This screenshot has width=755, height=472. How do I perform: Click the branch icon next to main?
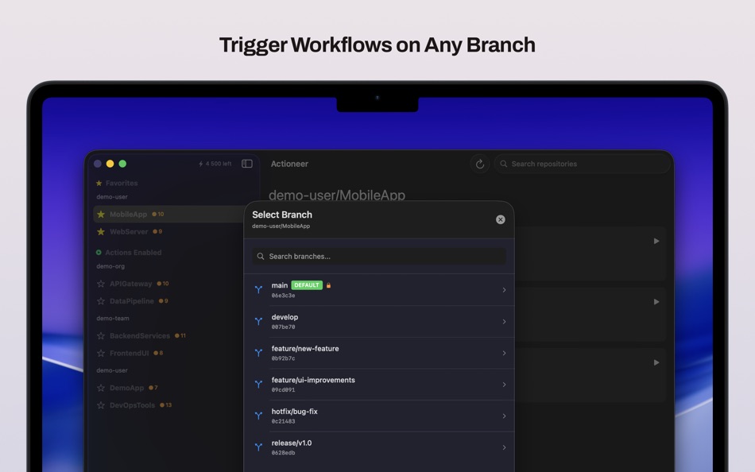[258, 288]
